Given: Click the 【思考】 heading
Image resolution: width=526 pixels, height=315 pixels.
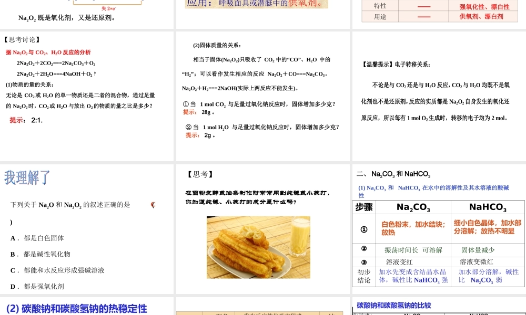Looking at the screenshot, I should pyautogui.click(x=199, y=174).
